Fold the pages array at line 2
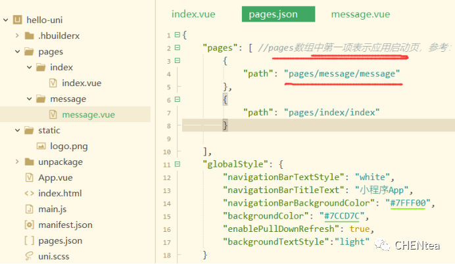Screen dimensions: 455x264 (177, 48)
